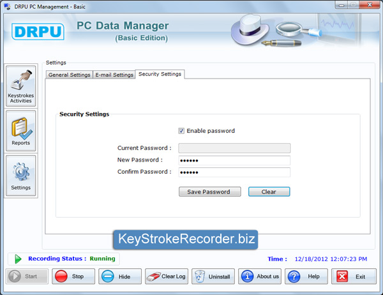
Task: Open Help
Action: [x=306, y=276]
